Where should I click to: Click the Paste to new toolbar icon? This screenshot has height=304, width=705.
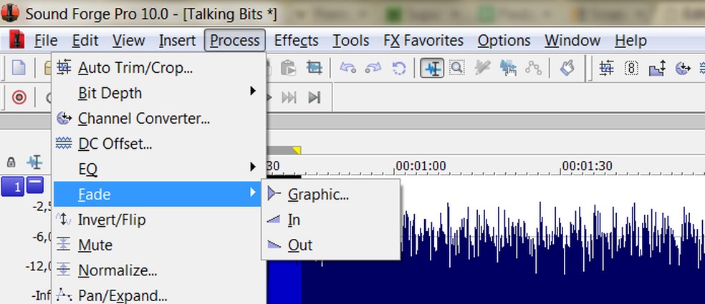click(x=288, y=68)
